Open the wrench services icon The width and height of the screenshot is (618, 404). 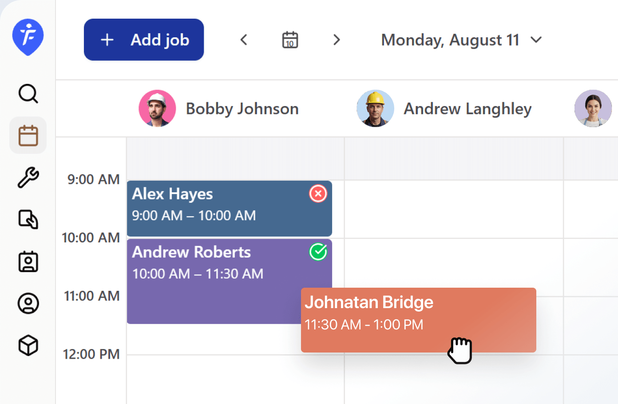point(28,177)
